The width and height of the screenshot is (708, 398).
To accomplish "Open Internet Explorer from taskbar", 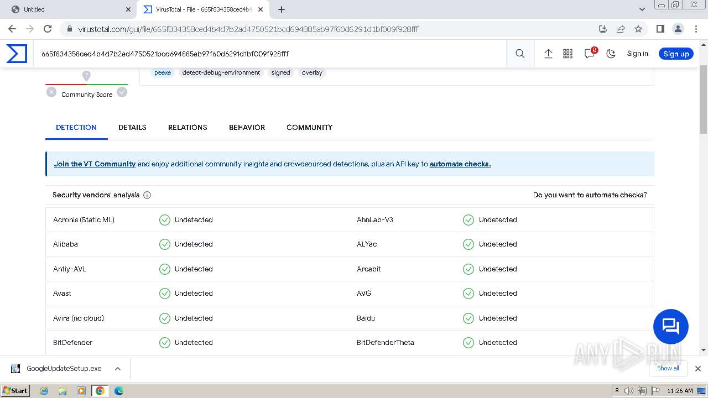I will (x=44, y=391).
